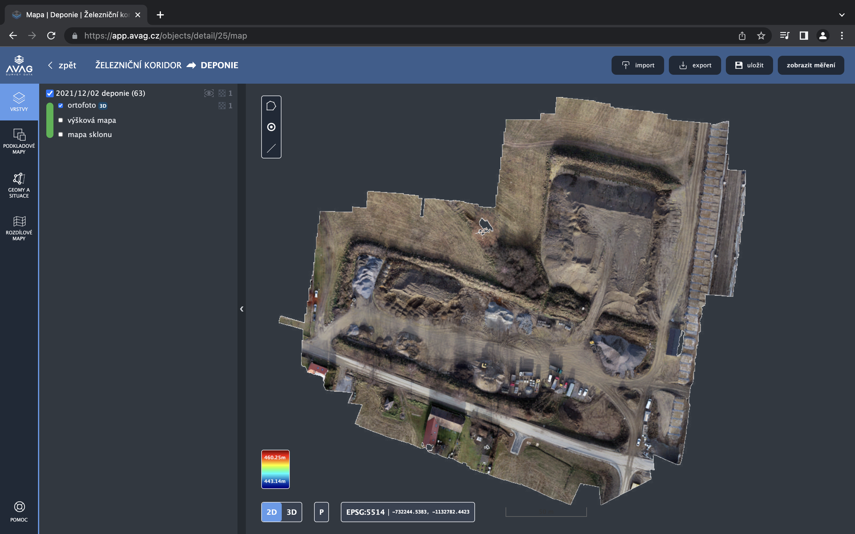Switch map to 3D view
The image size is (855, 534).
[x=292, y=512]
